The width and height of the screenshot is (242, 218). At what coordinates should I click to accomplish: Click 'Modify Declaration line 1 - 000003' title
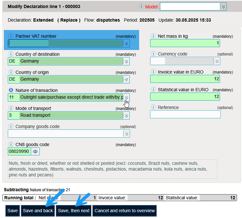[x=44, y=6]
